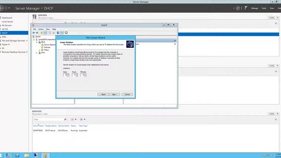Select the DHCP root node icon in the tree
Viewport: 281px width, 158px height.
pyautogui.click(x=33, y=37)
